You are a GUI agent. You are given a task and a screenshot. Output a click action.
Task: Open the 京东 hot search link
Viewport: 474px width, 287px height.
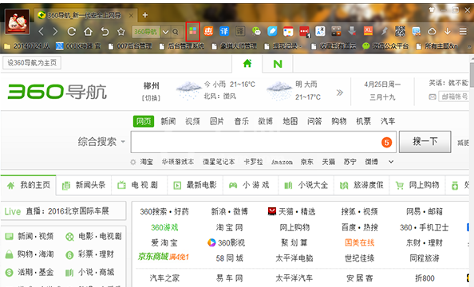pos(307,162)
